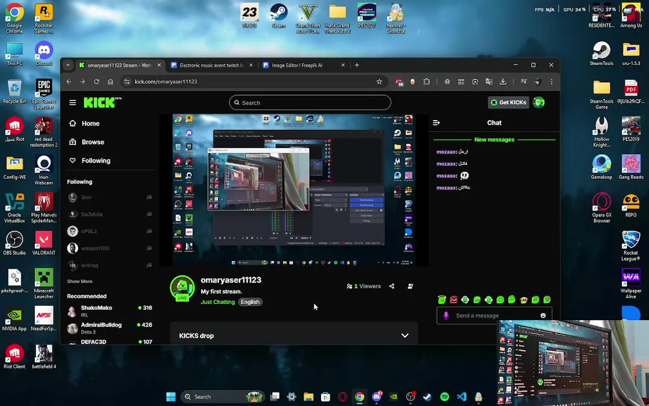Switch to the Electronic music event tab
This screenshot has height=406, width=649.
click(211, 65)
